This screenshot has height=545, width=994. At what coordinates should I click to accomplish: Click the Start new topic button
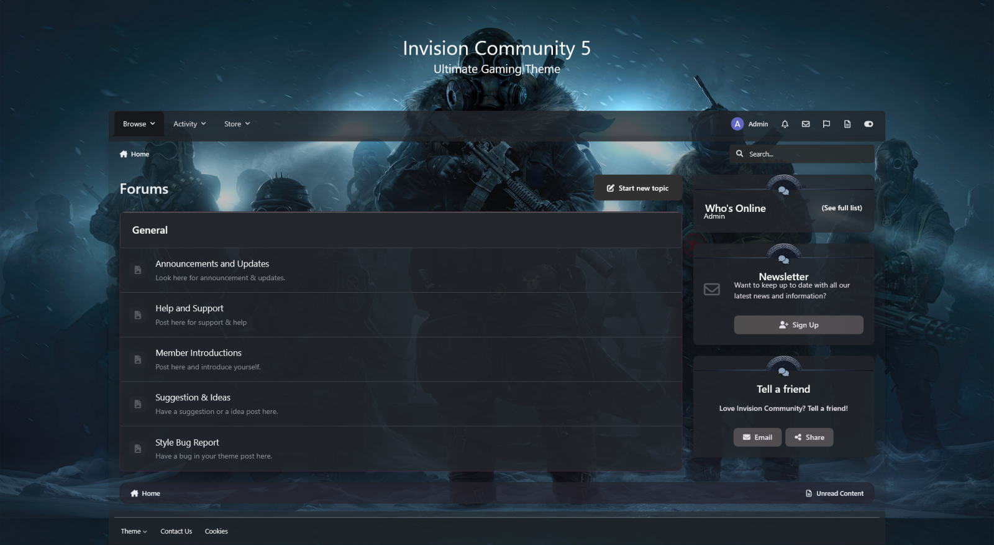tap(638, 188)
